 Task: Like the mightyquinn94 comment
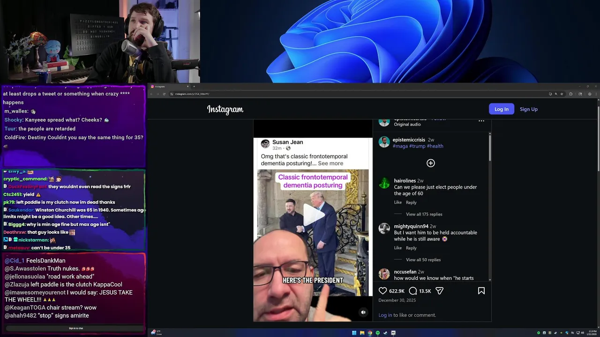(x=398, y=248)
